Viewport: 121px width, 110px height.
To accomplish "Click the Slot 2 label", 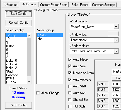I will pos(103,95).
